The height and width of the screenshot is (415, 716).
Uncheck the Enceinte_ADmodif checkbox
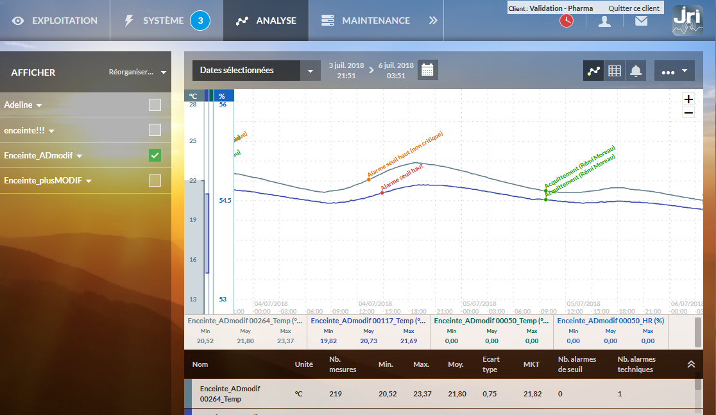click(x=155, y=155)
